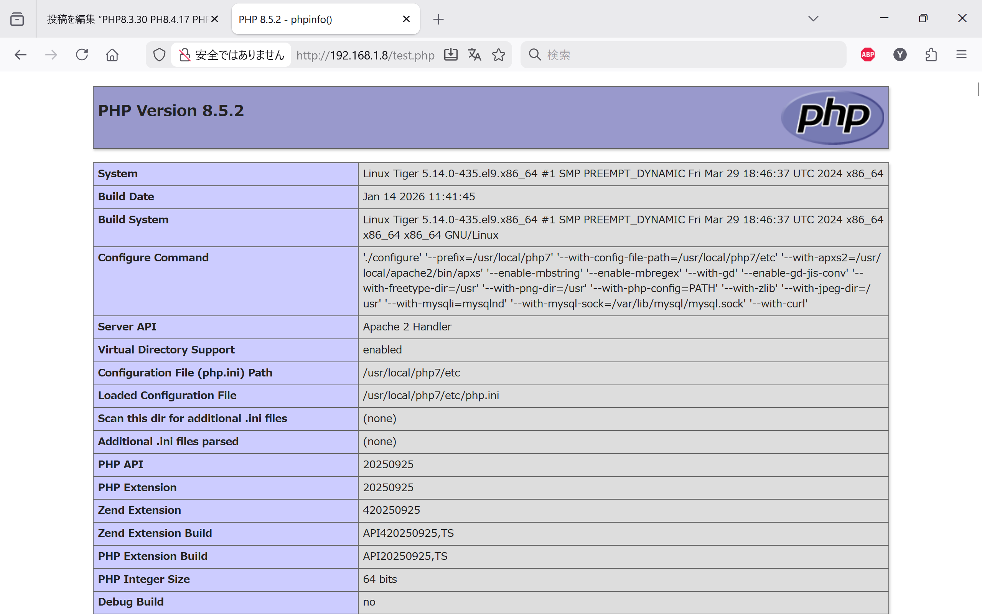Click the Y extension icon

[900, 55]
